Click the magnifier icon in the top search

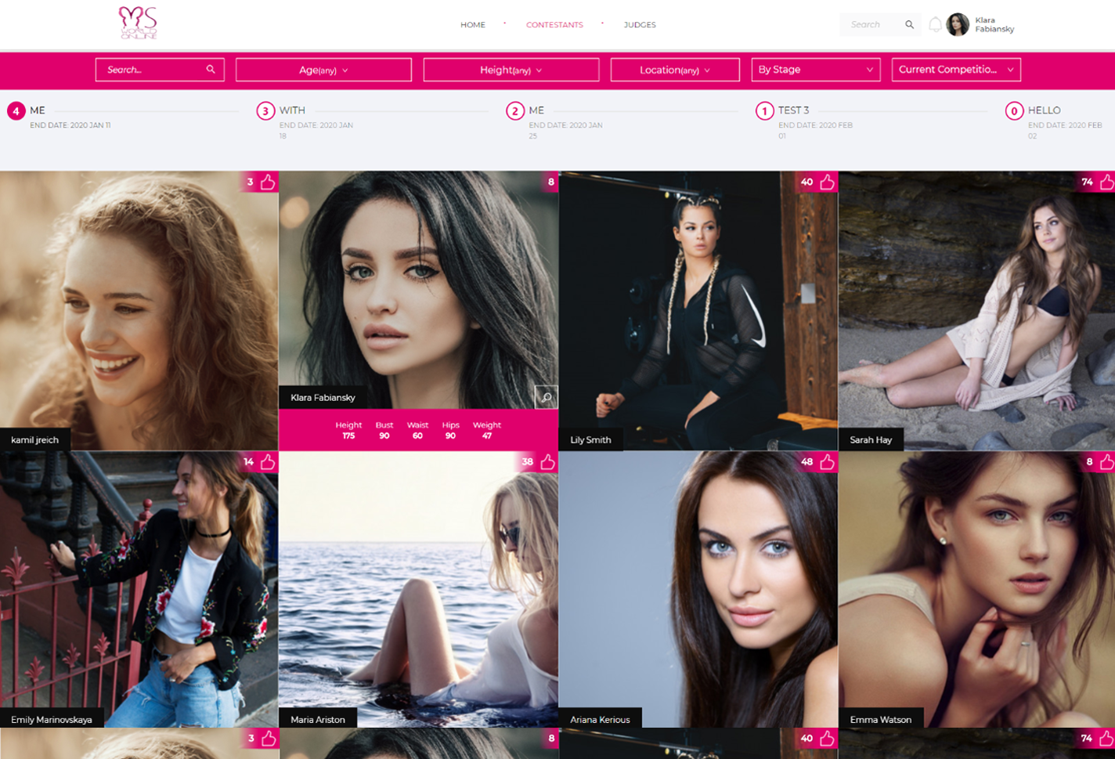pos(909,25)
